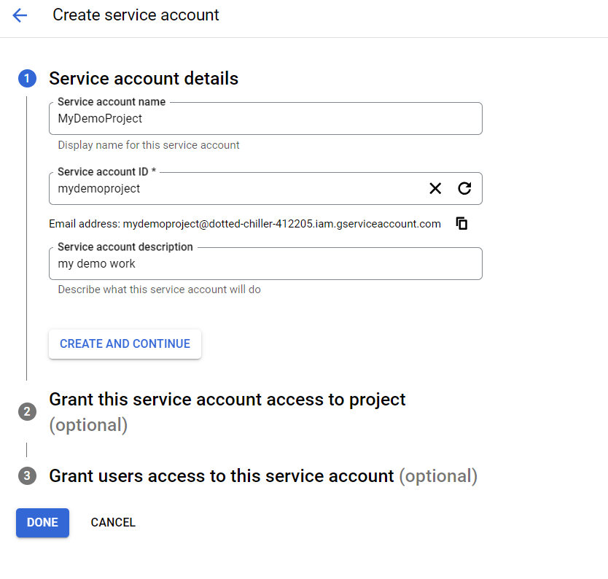This screenshot has width=608, height=579.
Task: Regenerate the service account ID
Action: coord(464,189)
